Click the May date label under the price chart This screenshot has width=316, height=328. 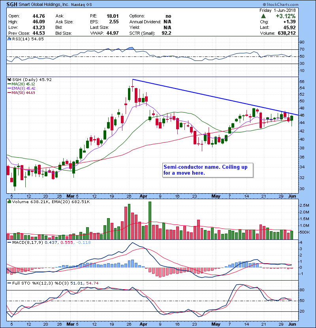[216, 196]
